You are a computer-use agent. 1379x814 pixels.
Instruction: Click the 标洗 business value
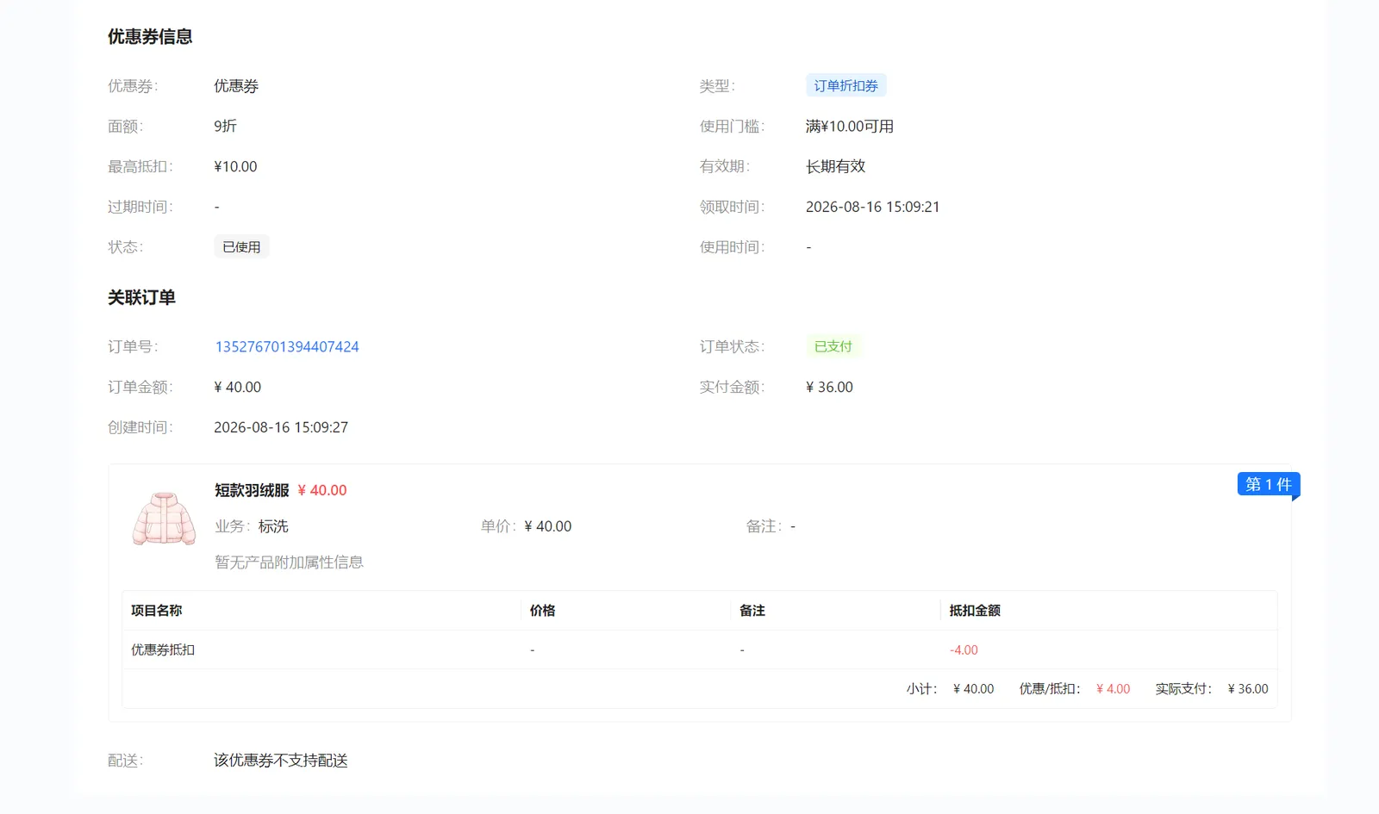[x=273, y=525]
